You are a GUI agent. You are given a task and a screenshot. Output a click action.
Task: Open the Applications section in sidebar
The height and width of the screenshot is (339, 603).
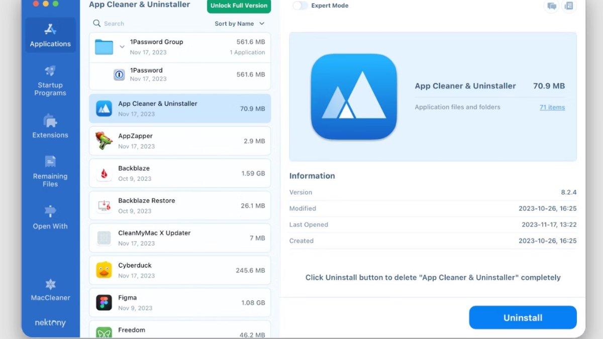pyautogui.click(x=50, y=35)
